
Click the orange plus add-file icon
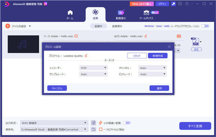tap(8, 26)
